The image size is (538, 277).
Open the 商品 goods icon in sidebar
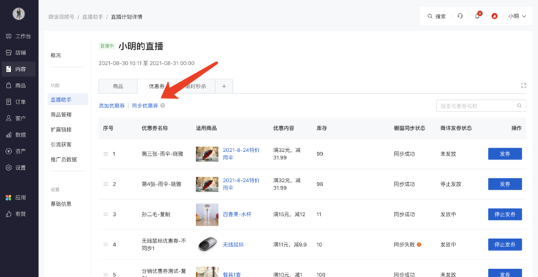(x=9, y=85)
